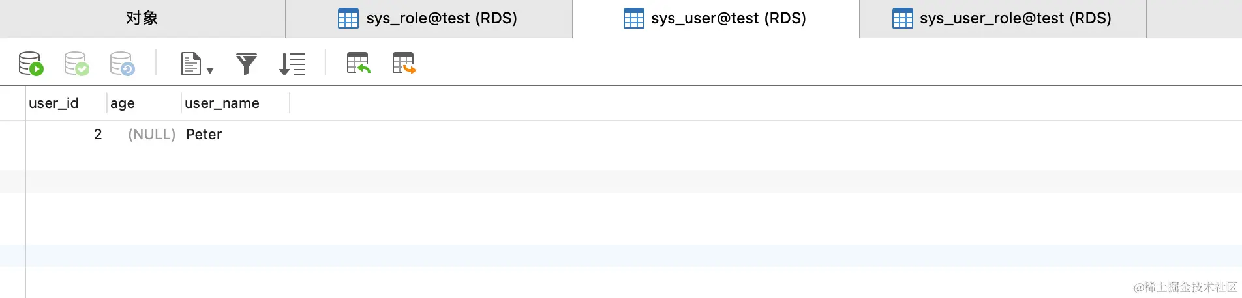
Task: Expand the dropdown arrow beside document icon
Action: (x=210, y=70)
